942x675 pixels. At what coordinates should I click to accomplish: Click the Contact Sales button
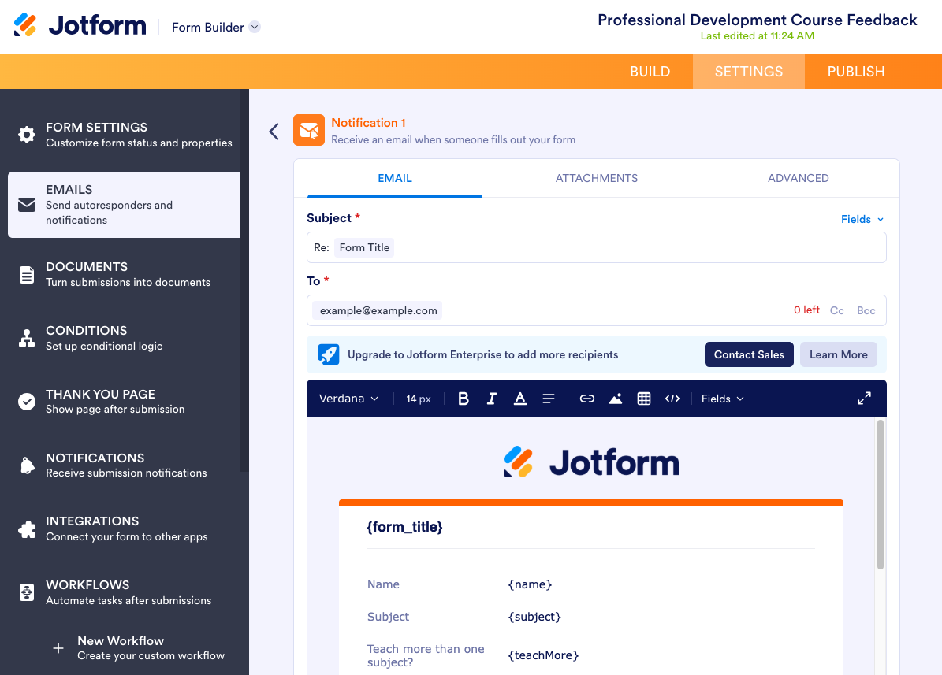pyautogui.click(x=749, y=355)
